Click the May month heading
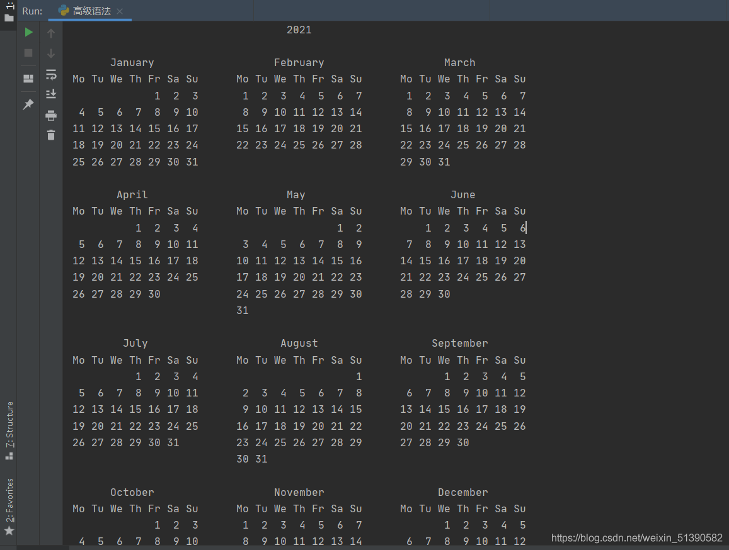 pos(296,194)
